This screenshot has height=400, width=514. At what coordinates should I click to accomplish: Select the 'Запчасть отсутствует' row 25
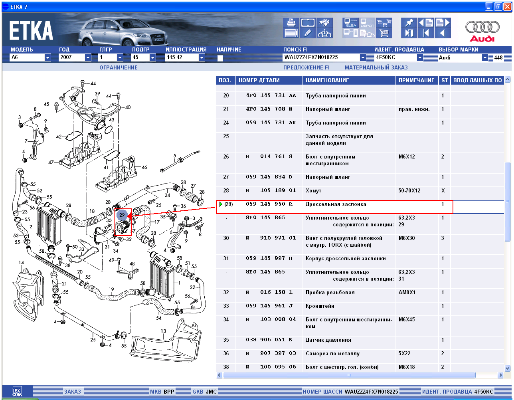[x=360, y=143]
